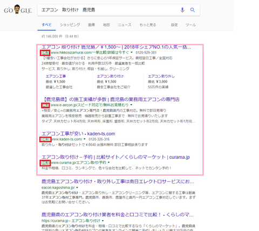
Task: Open ad titled エアコン取り付け 鹿児島／¥1,500～
Action: 116,47
